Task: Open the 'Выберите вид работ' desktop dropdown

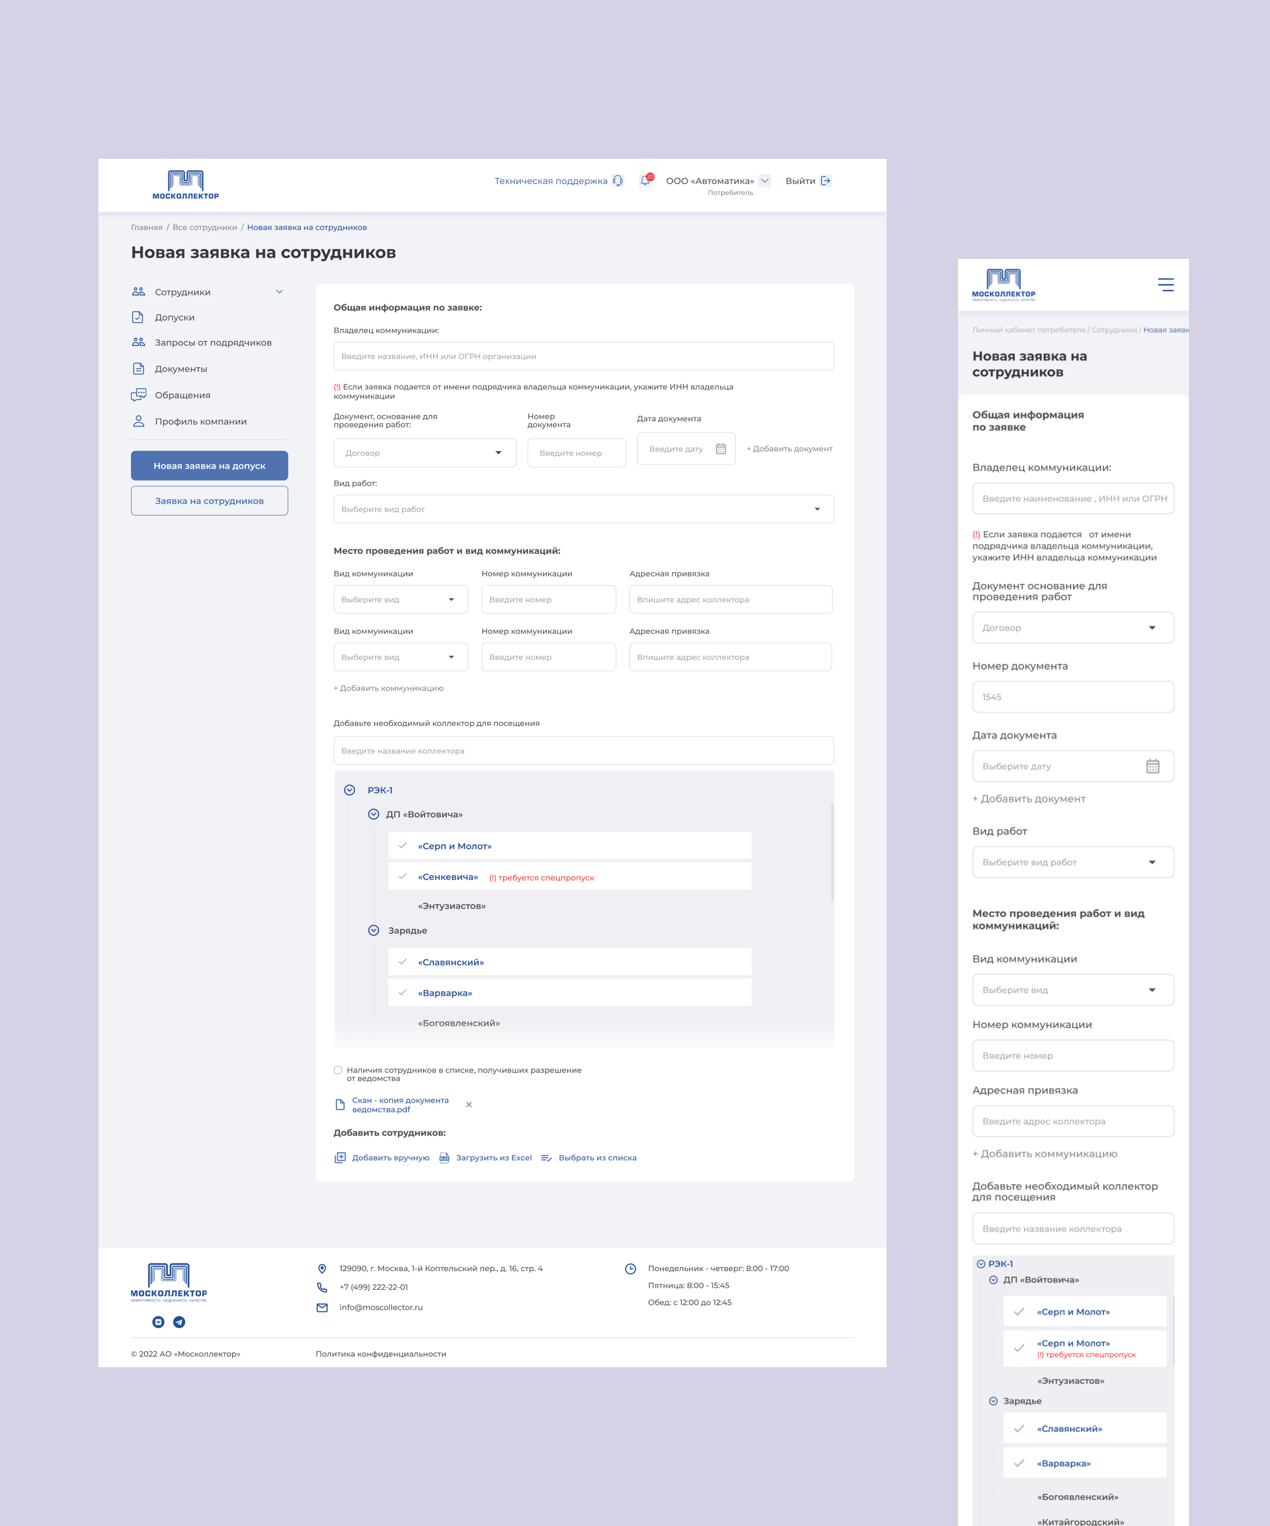Action: (x=583, y=509)
